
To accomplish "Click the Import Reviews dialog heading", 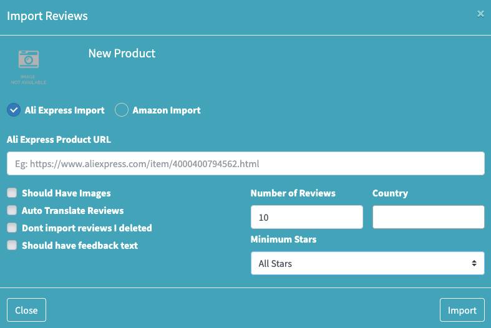I will 47,16.
